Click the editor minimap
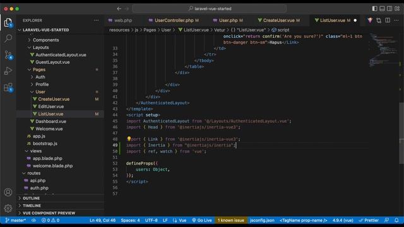Viewport: 404px width, 227px height. coord(383,50)
